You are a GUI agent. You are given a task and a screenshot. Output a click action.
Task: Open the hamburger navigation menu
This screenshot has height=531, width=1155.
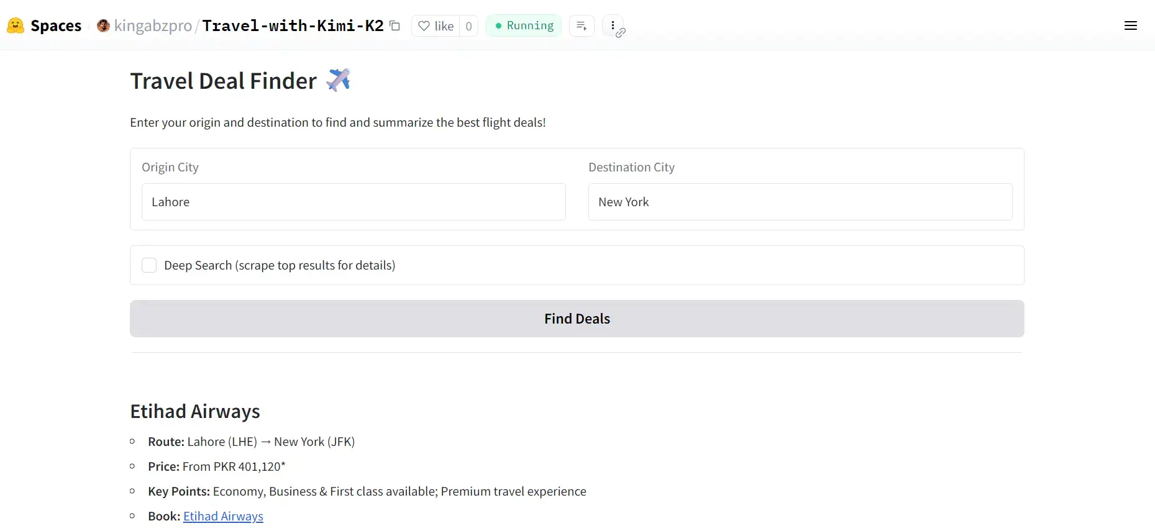[x=1130, y=25]
